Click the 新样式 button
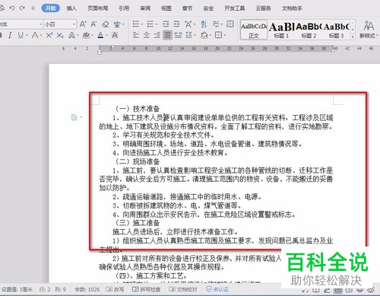380x296 pixels. tap(369, 30)
